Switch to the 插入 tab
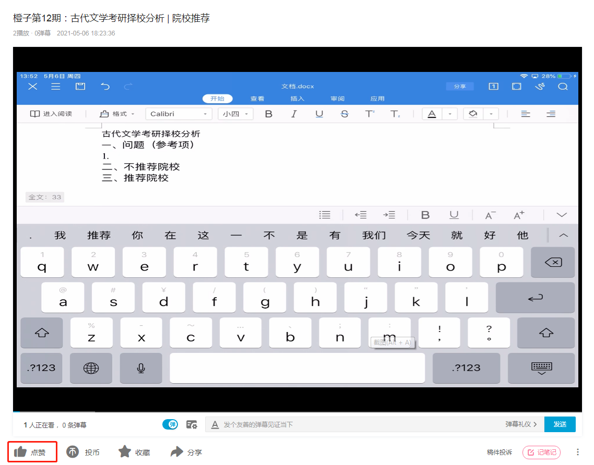Image resolution: width=594 pixels, height=465 pixels. tap(298, 99)
